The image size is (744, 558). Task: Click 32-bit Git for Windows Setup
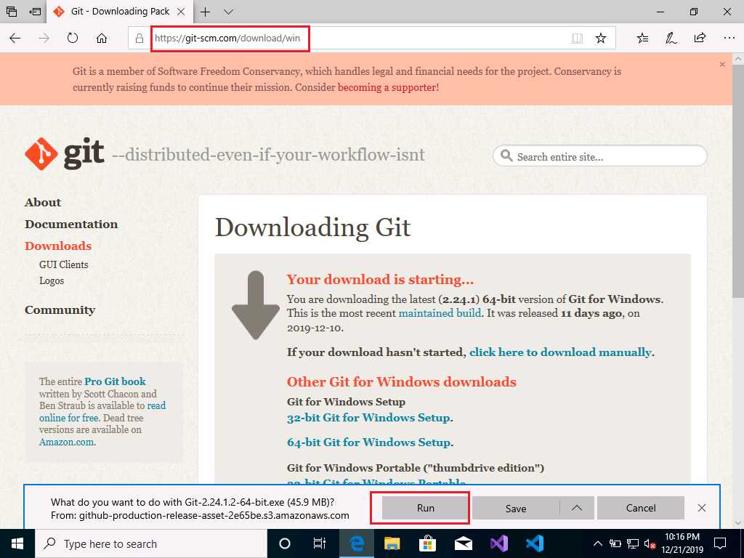[368, 418]
